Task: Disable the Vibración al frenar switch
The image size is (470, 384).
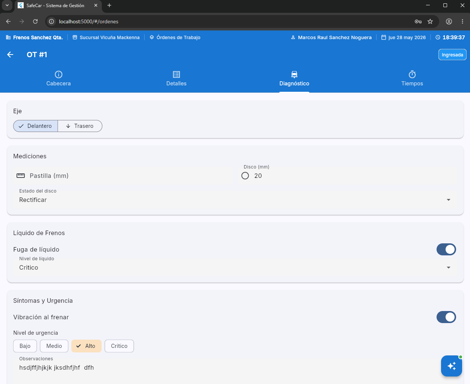Action: [x=446, y=317]
